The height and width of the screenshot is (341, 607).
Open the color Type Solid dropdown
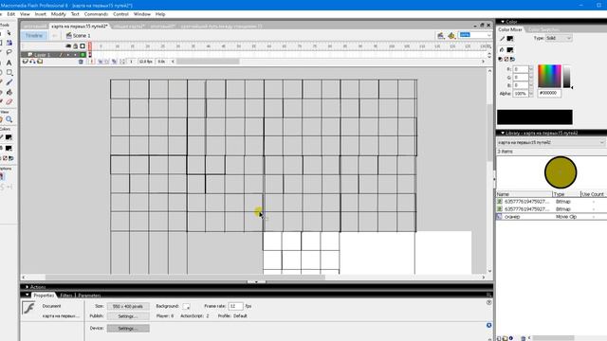(x=559, y=38)
